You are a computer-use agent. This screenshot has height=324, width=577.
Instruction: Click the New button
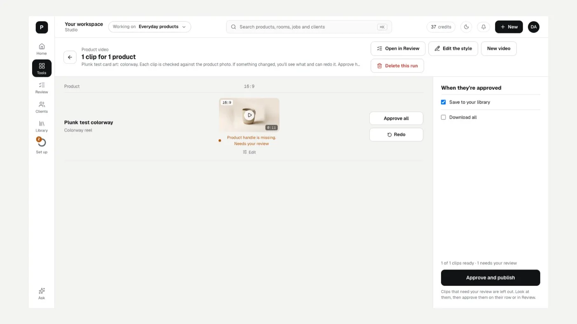[x=509, y=27]
